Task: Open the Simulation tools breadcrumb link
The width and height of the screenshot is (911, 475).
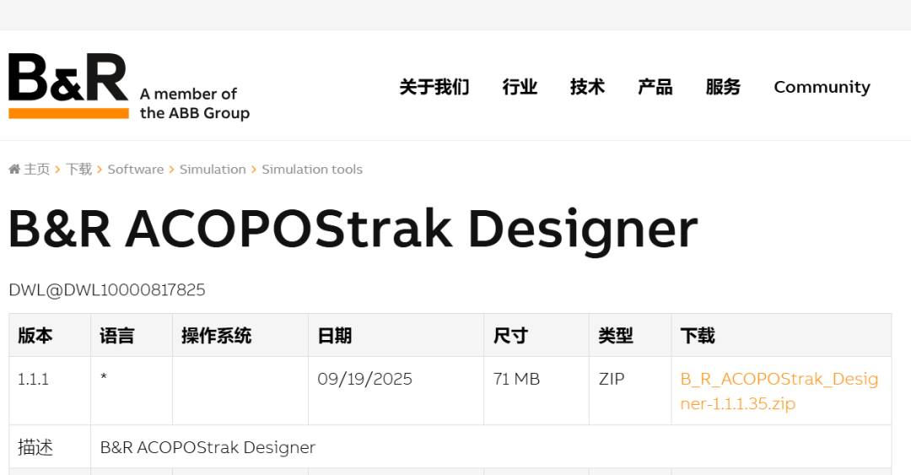Action: click(312, 170)
